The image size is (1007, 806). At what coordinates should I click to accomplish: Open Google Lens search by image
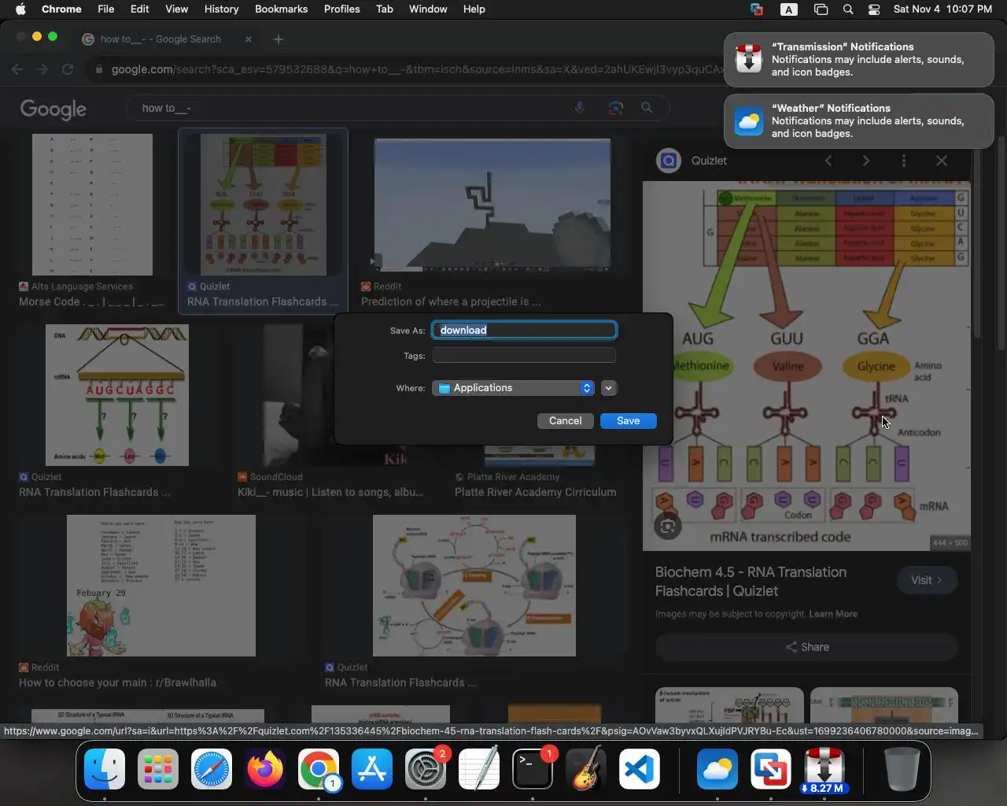pyautogui.click(x=615, y=108)
